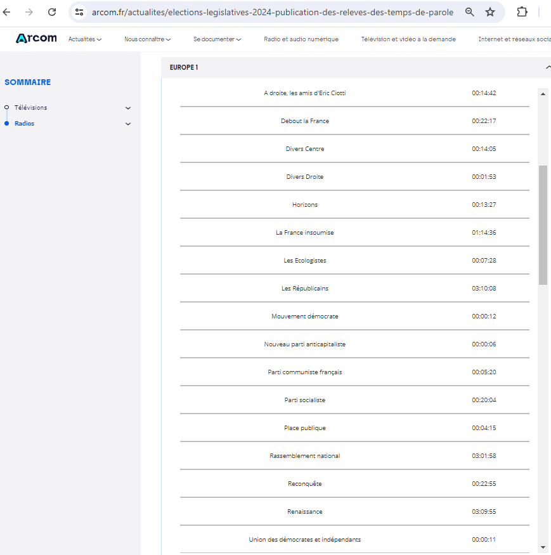The height and width of the screenshot is (555, 551).
Task: Click 'Renaissance' row label
Action: [x=305, y=512]
